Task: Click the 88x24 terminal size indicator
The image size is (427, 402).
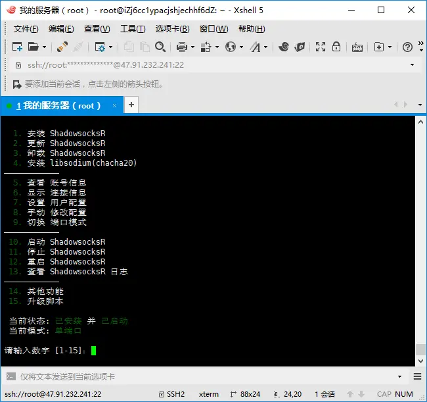Action: click(246, 394)
